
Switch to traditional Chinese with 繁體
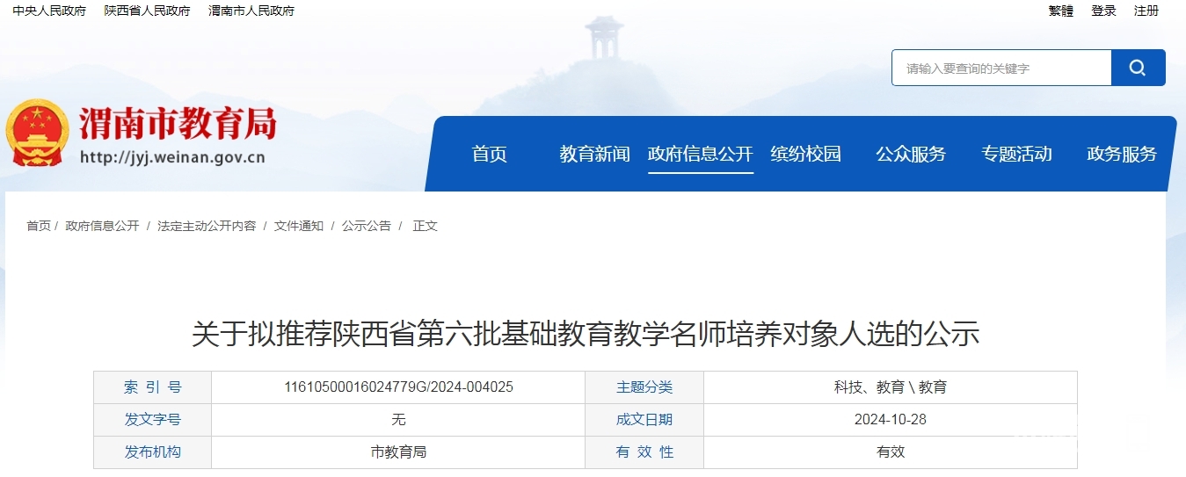point(1061,11)
